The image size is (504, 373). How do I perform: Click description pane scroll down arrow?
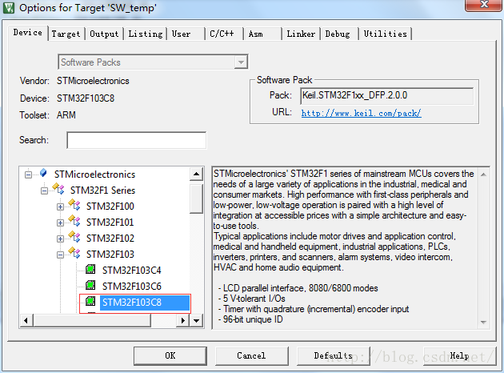tap(483, 322)
